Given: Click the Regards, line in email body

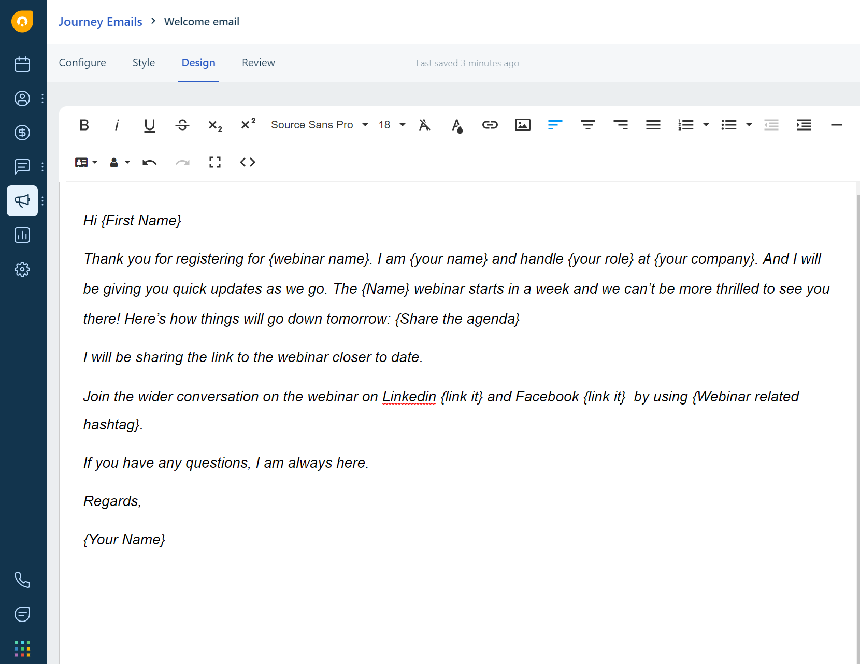Looking at the screenshot, I should click(112, 501).
